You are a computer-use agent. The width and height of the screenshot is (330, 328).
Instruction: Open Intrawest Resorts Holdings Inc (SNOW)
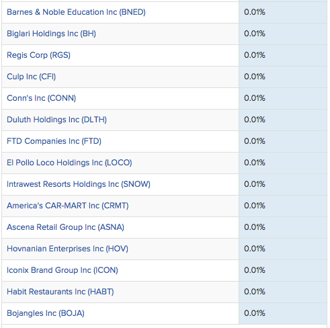(x=79, y=184)
